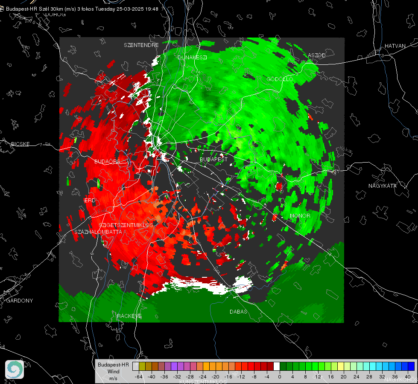Click the SZÁZHALOMBATTA town label
Viewport: 418px width, 384px height.
pyautogui.click(x=98, y=232)
